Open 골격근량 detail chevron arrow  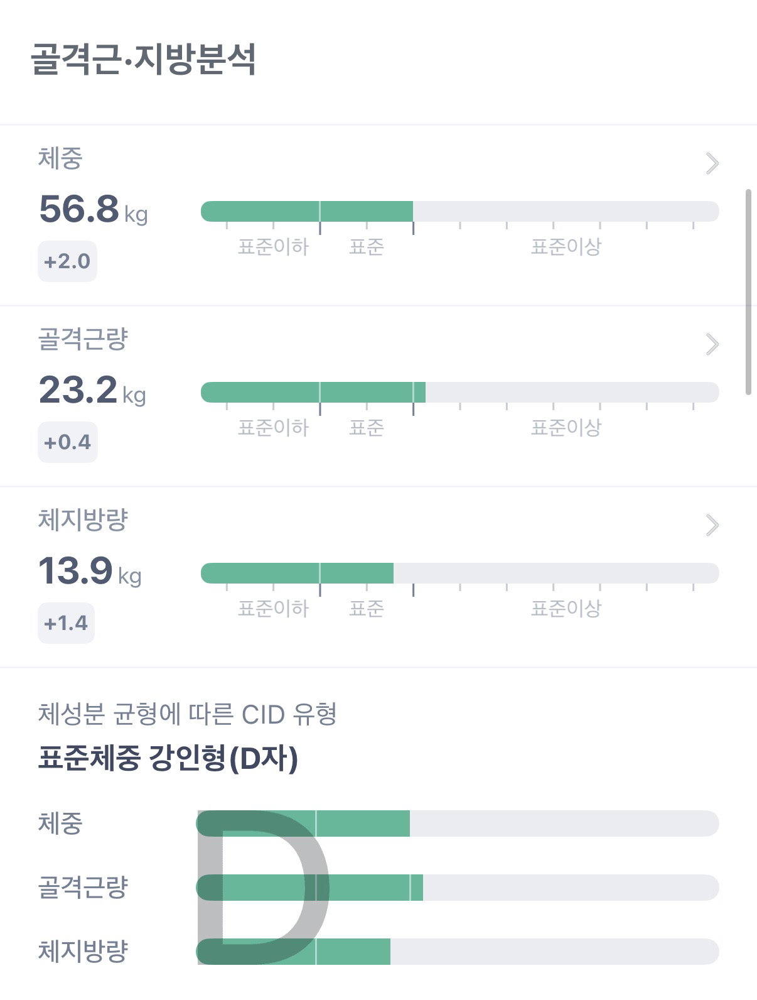712,344
